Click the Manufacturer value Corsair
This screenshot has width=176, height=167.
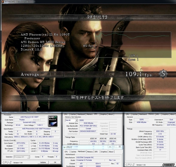89,128
